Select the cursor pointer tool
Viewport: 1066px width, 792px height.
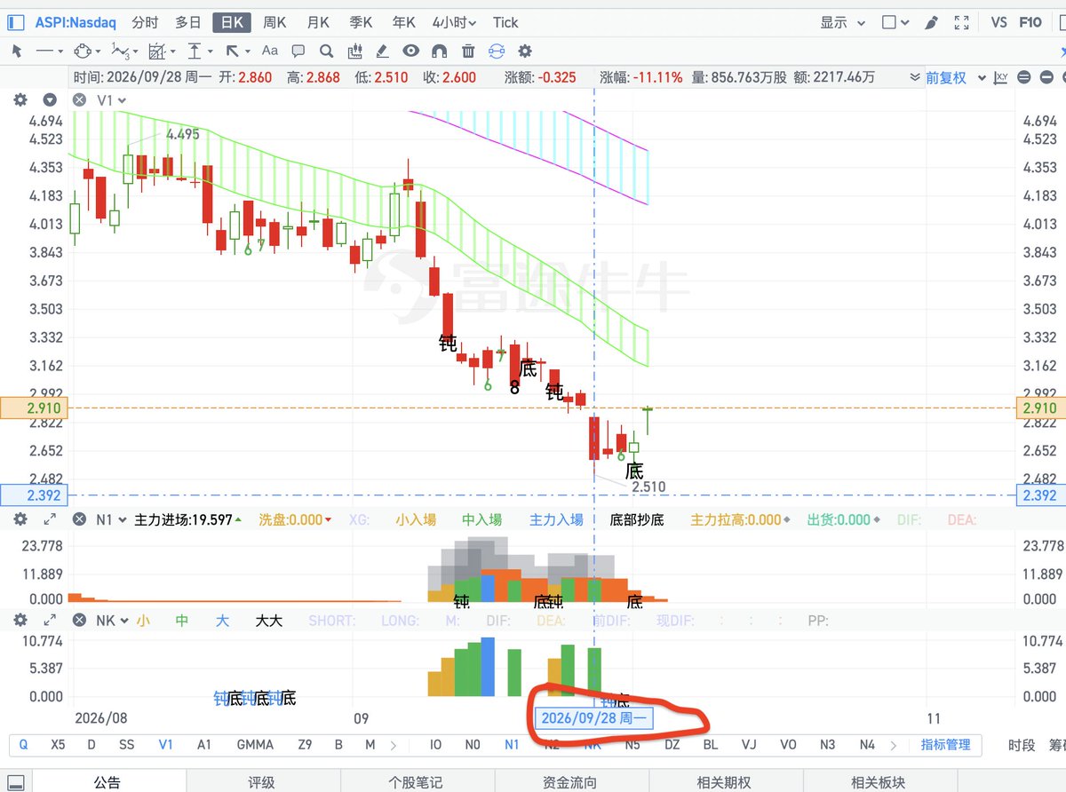coord(17,51)
